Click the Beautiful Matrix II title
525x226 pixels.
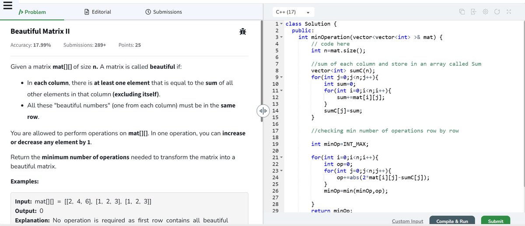click(41, 32)
